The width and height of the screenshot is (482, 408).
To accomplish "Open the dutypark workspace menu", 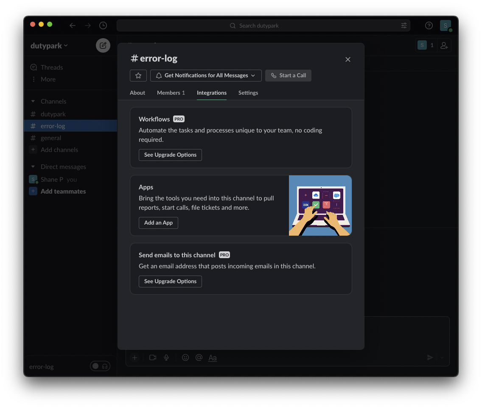I will coord(49,46).
